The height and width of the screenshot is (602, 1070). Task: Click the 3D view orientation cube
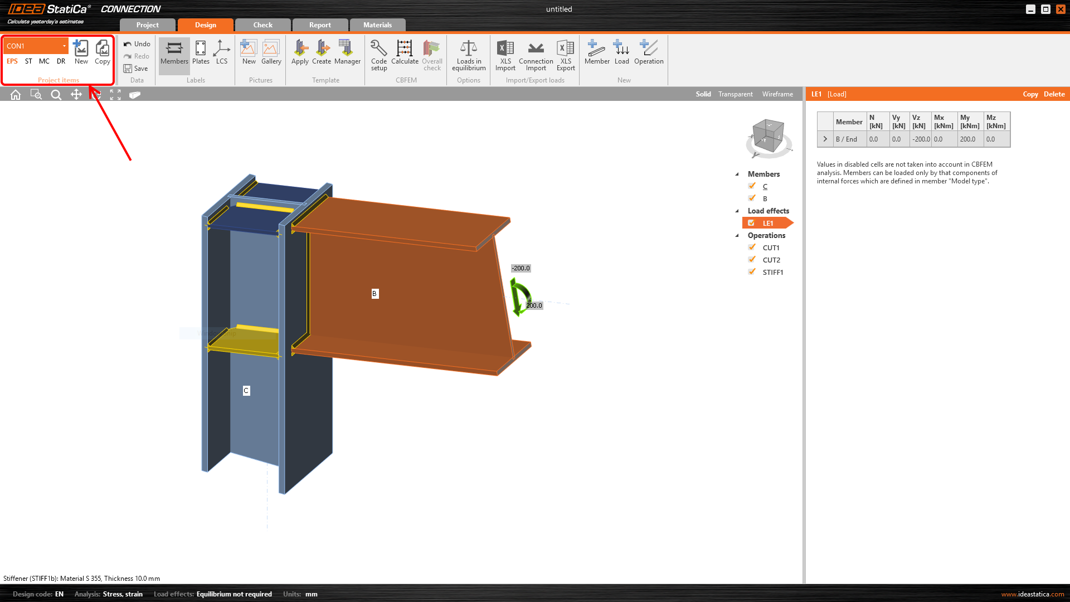point(768,135)
